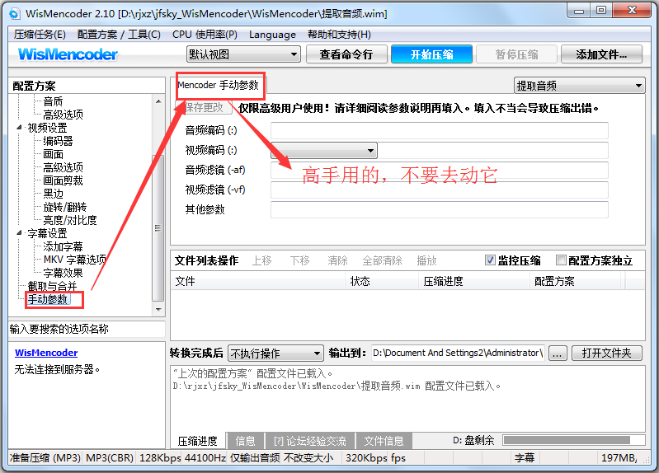Open the 配置方案 / 工具(C) menu
The image size is (659, 473).
[x=119, y=35]
